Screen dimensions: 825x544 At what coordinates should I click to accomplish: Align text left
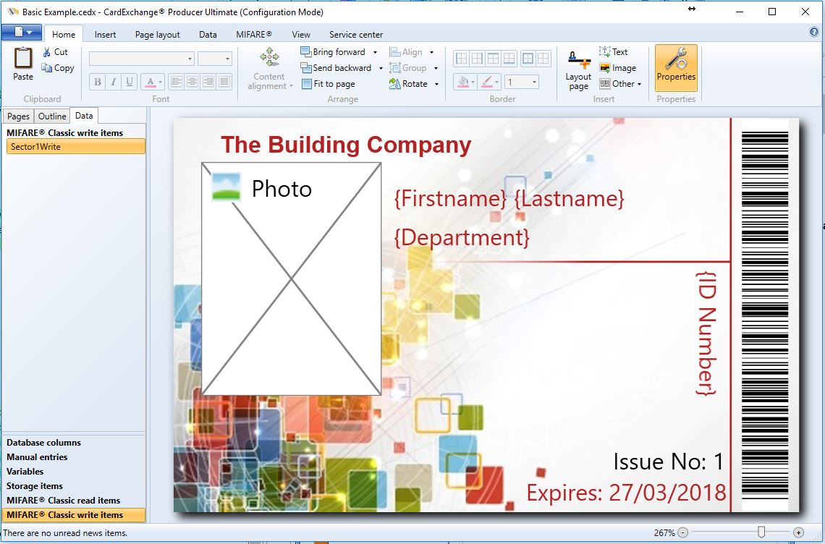[x=177, y=82]
